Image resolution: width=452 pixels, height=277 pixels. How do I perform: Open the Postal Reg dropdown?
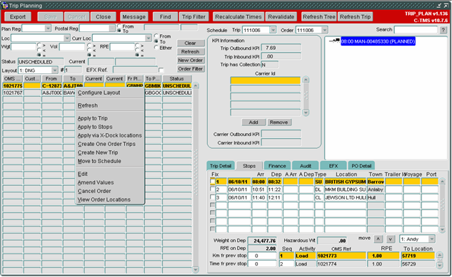112,28
